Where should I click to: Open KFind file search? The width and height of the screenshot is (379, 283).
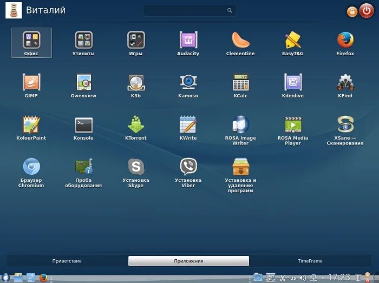345,85
